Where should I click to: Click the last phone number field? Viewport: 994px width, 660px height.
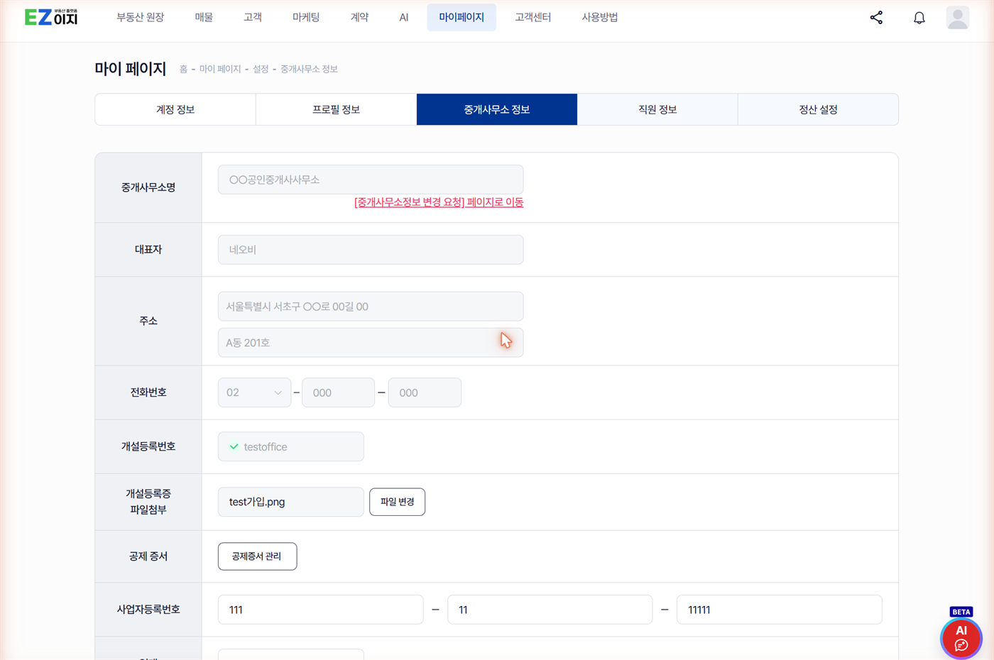[x=425, y=392]
